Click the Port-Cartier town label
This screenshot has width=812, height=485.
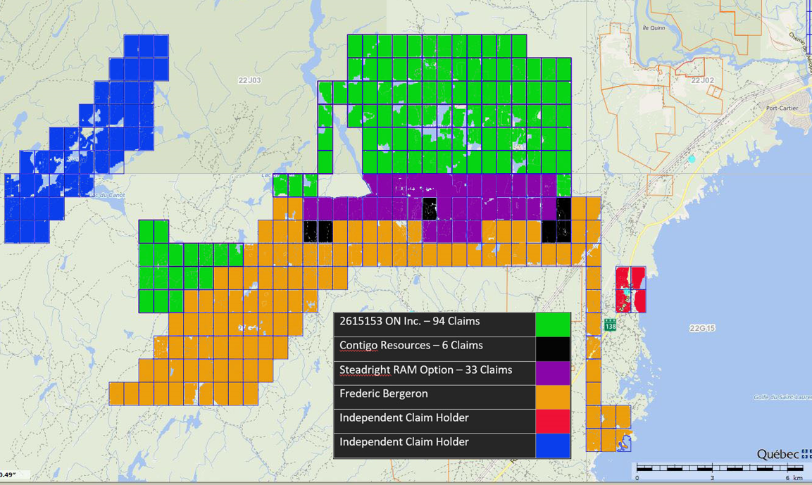click(x=782, y=108)
